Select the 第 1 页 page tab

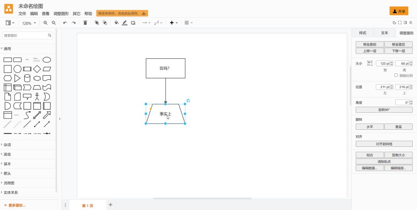pos(87,206)
